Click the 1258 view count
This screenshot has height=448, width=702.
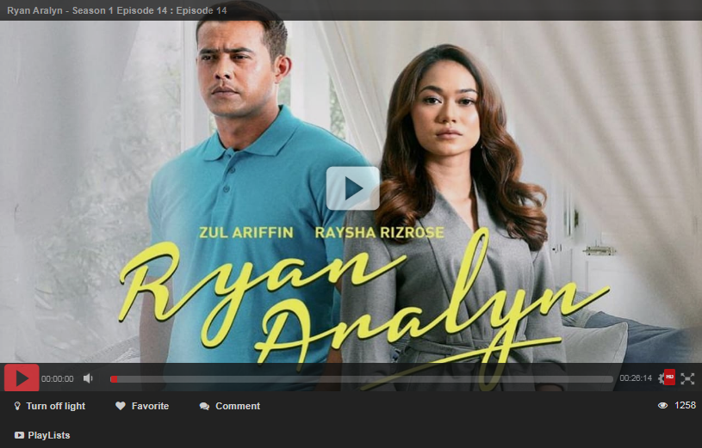pyautogui.click(x=685, y=405)
